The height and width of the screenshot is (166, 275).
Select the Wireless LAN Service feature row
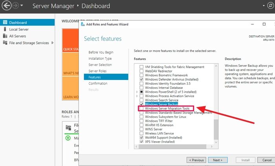159,133
